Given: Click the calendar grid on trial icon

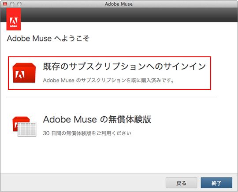Looking at the screenshot, I should [x=27, y=129].
